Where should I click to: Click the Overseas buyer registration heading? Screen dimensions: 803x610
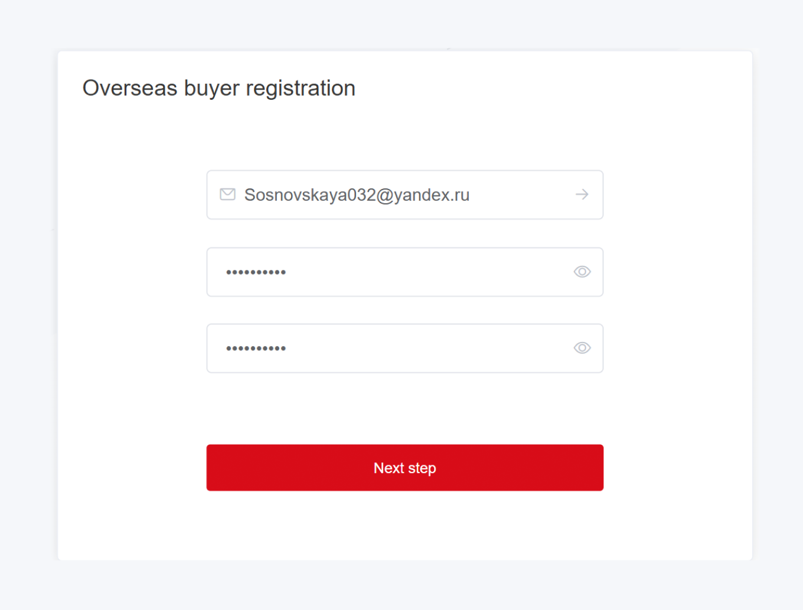tap(218, 88)
